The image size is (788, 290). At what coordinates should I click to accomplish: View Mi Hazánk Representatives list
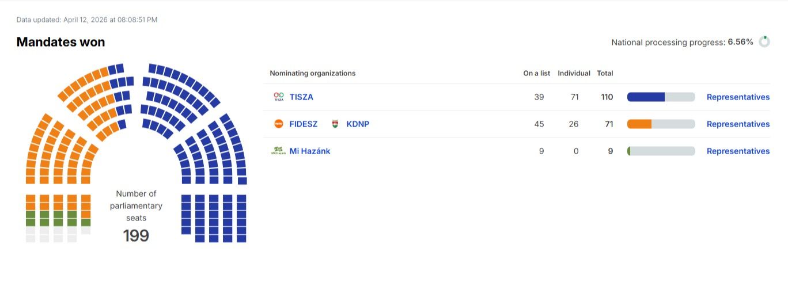pyautogui.click(x=738, y=151)
